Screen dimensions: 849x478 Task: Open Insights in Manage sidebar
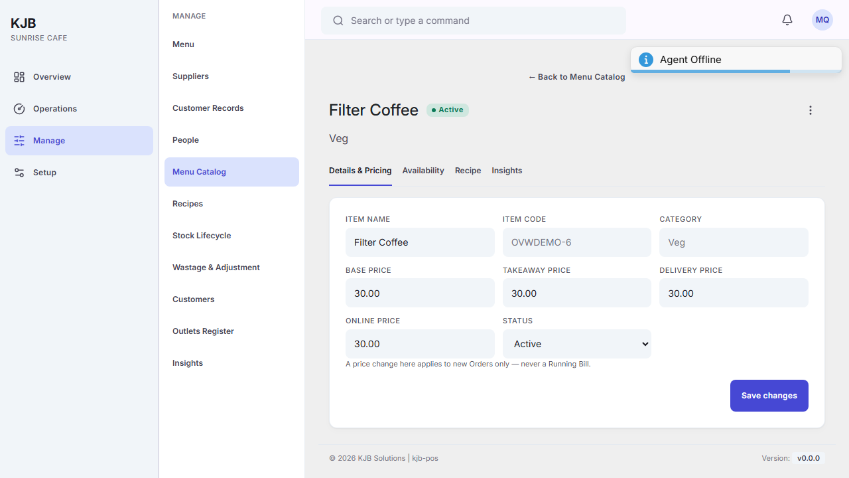click(231, 363)
